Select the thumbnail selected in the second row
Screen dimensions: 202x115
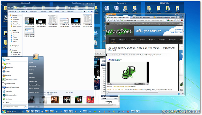pyautogui.click(x=29, y=32)
